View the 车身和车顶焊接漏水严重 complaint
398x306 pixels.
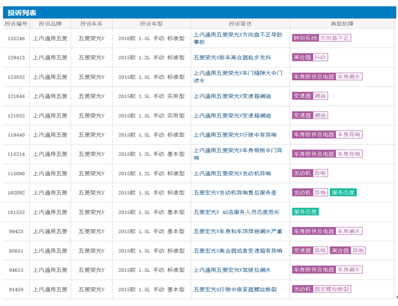coord(237,232)
